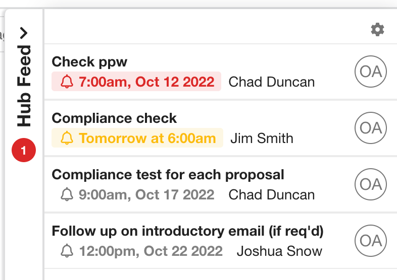Click the bell for Follow up reminder
Viewport: 397px width, 280px height.
(67, 251)
